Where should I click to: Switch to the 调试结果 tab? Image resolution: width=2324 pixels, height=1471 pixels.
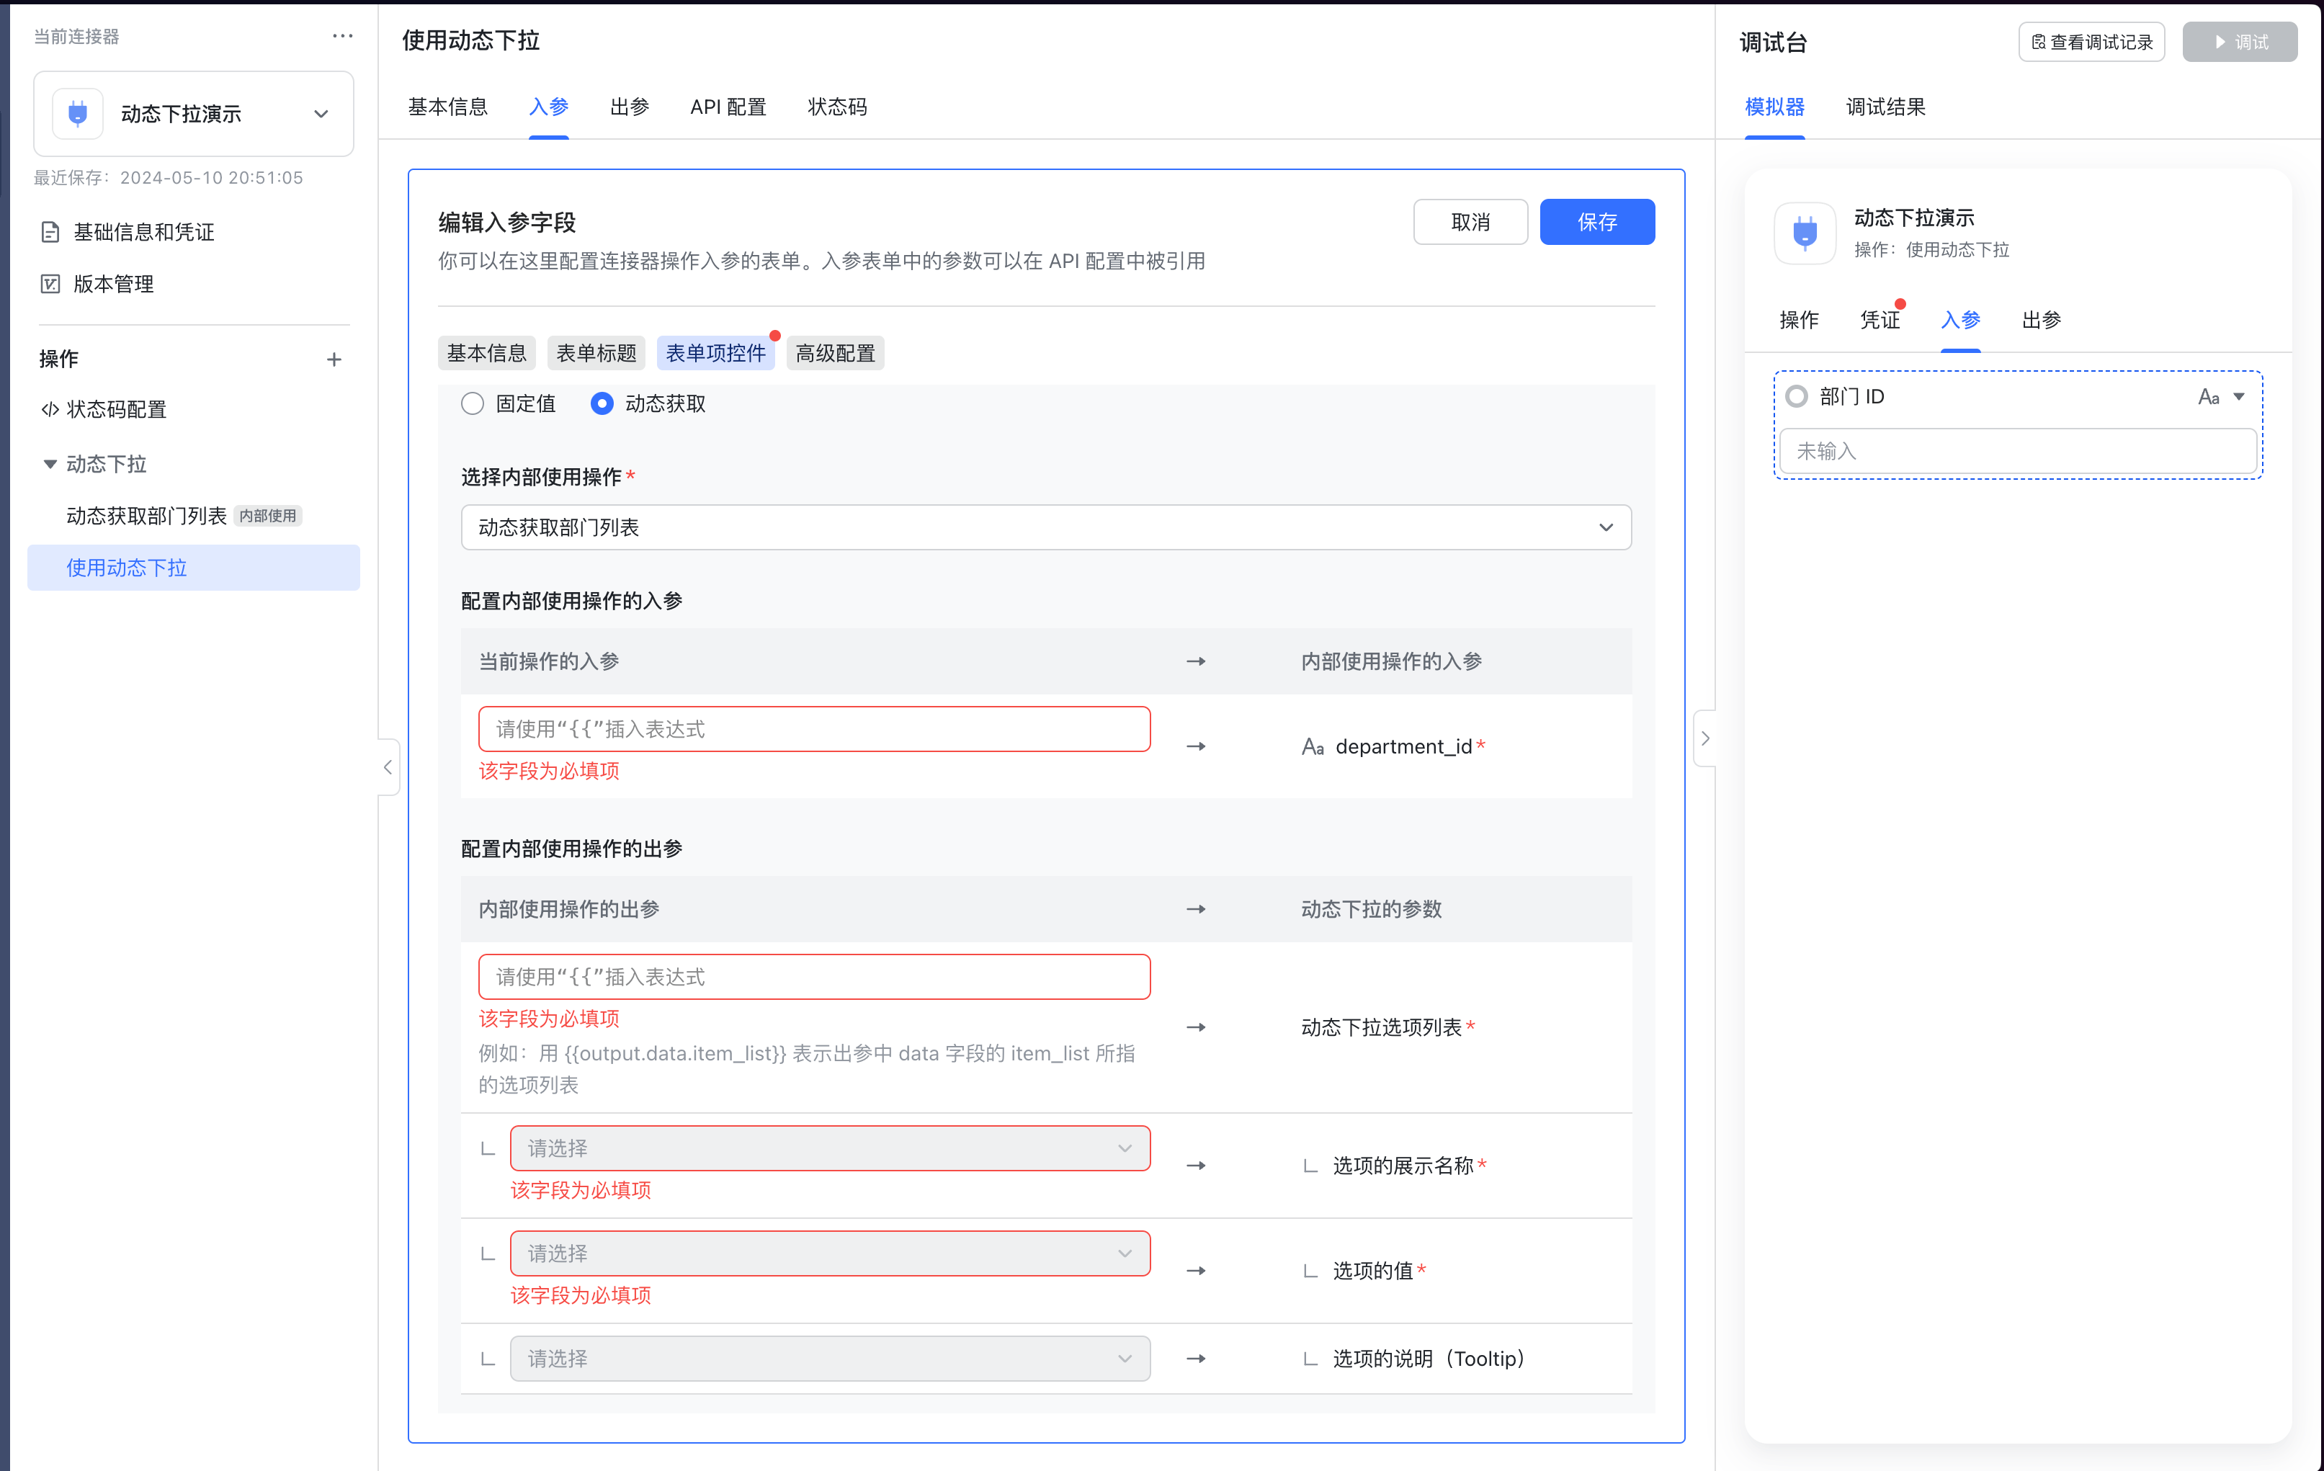pos(1886,107)
